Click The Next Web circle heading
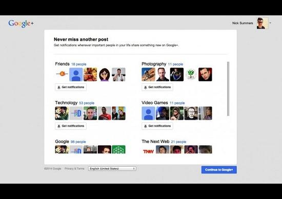Viewport: 282px width, 199px height. pos(155,141)
